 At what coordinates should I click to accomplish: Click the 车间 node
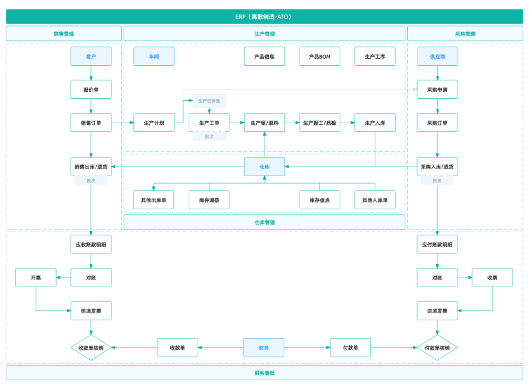coord(154,56)
